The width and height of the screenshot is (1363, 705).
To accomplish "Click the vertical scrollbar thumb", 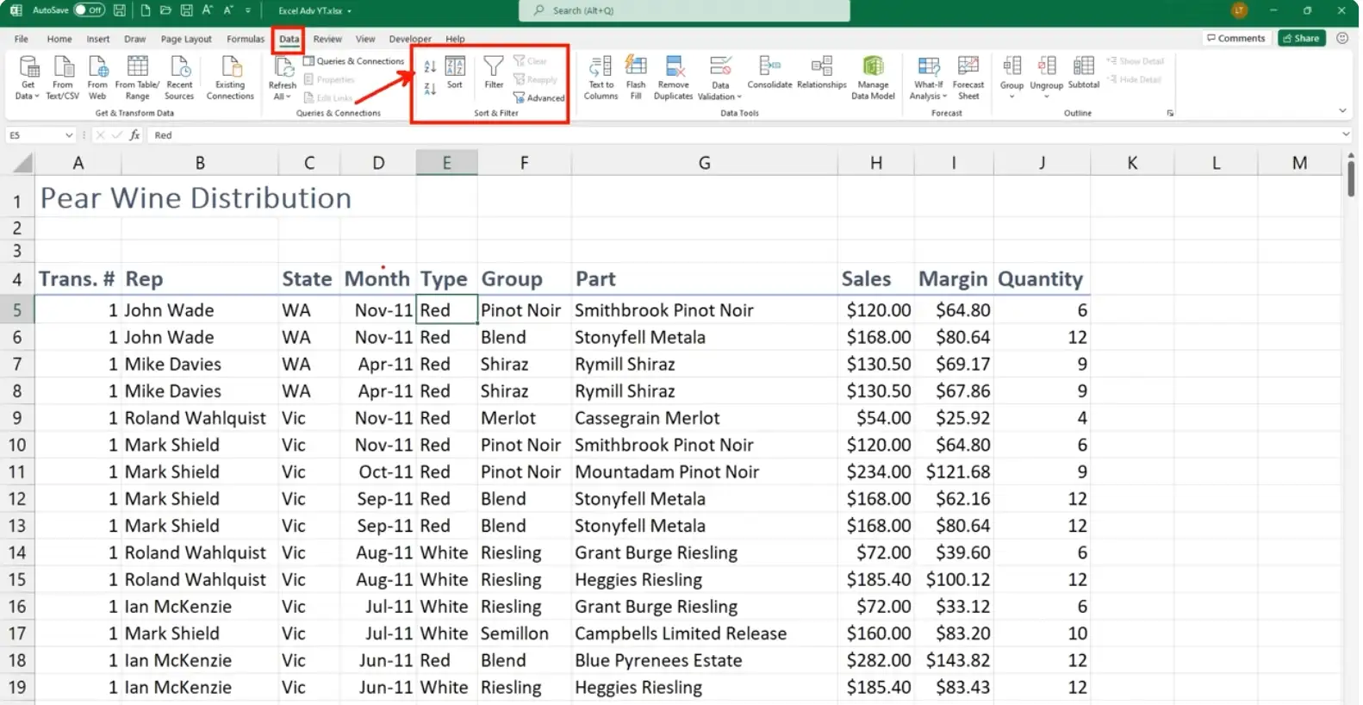I will (x=1350, y=179).
